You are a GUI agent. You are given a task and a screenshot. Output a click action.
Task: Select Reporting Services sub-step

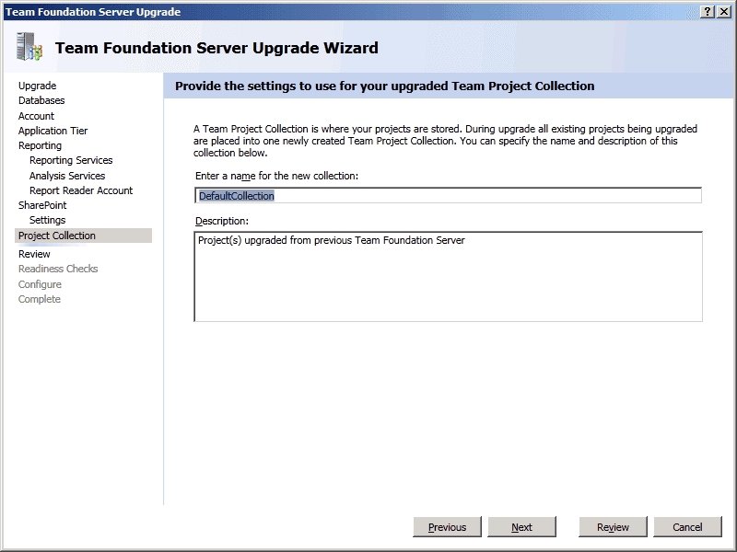click(71, 160)
